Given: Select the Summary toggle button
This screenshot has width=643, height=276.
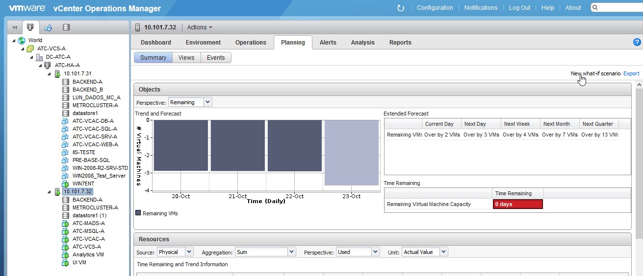Looking at the screenshot, I should click(x=153, y=58).
